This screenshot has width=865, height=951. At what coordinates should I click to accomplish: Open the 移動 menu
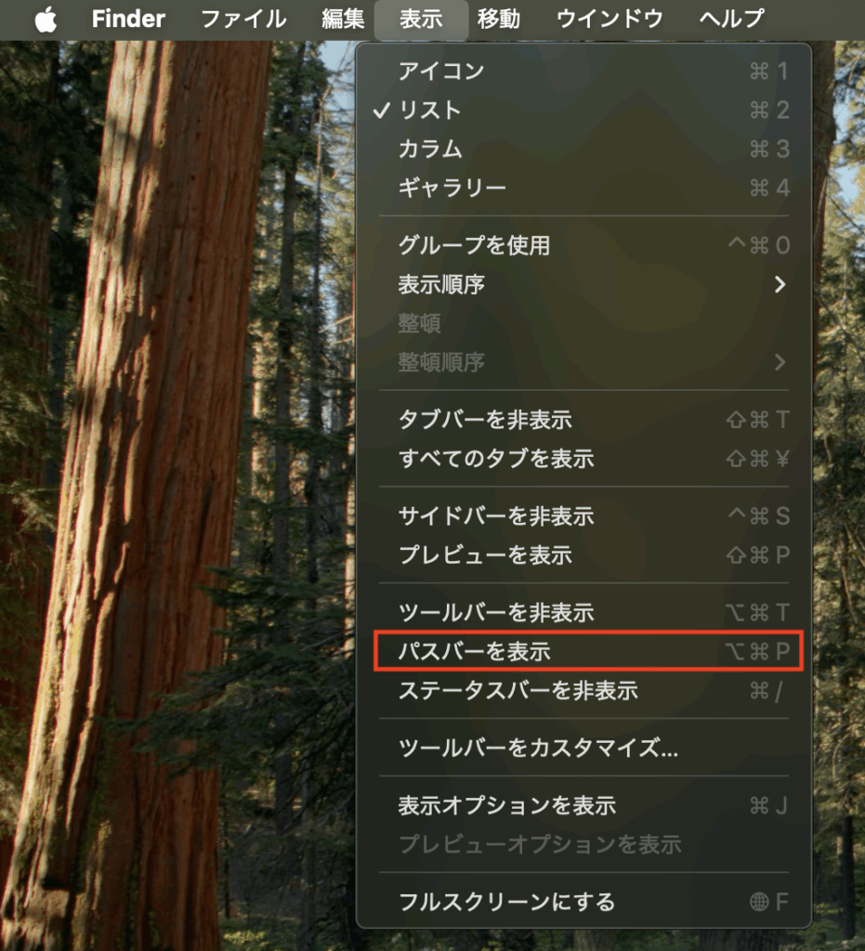[x=499, y=19]
